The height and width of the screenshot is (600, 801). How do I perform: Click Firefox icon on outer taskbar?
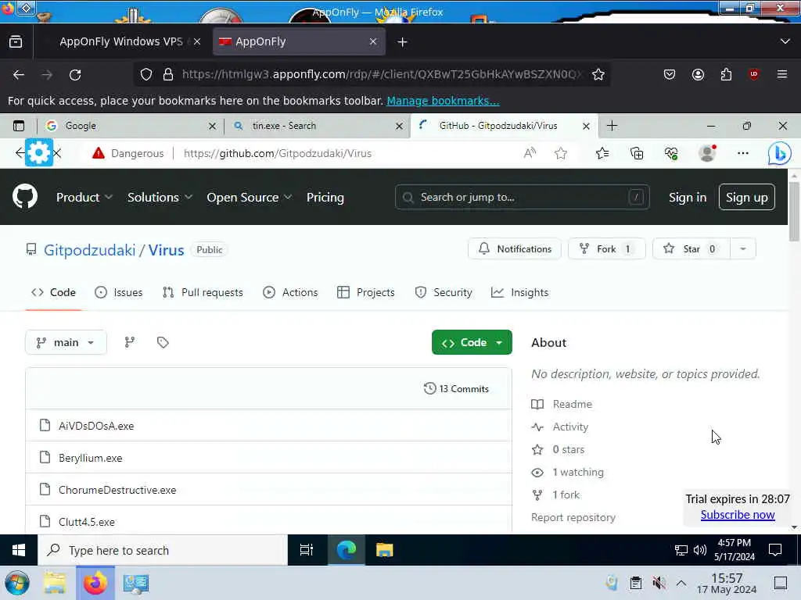pos(95,583)
